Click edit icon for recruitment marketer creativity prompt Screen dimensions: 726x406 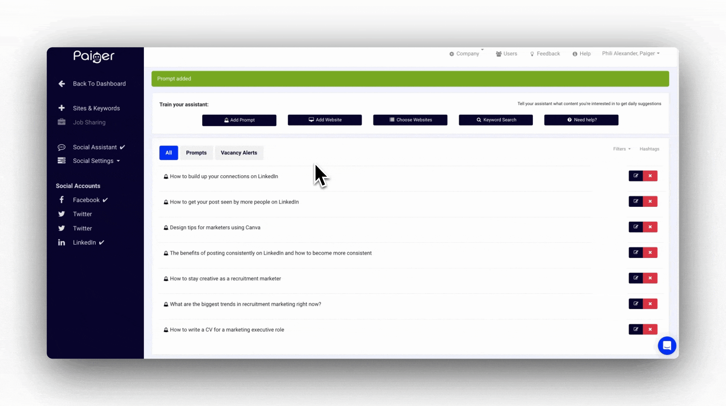(x=636, y=278)
